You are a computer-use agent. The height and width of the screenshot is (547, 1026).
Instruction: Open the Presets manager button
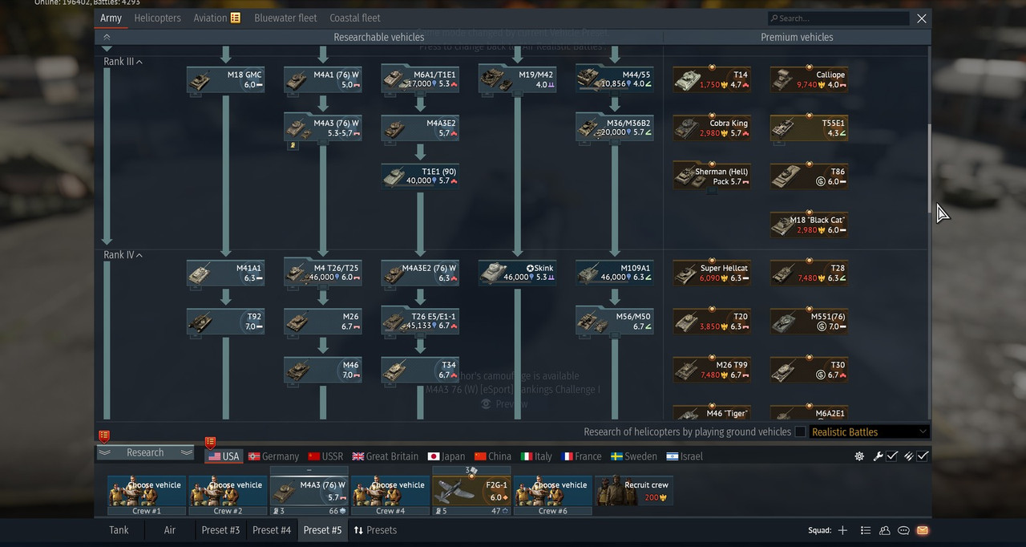[x=375, y=530]
